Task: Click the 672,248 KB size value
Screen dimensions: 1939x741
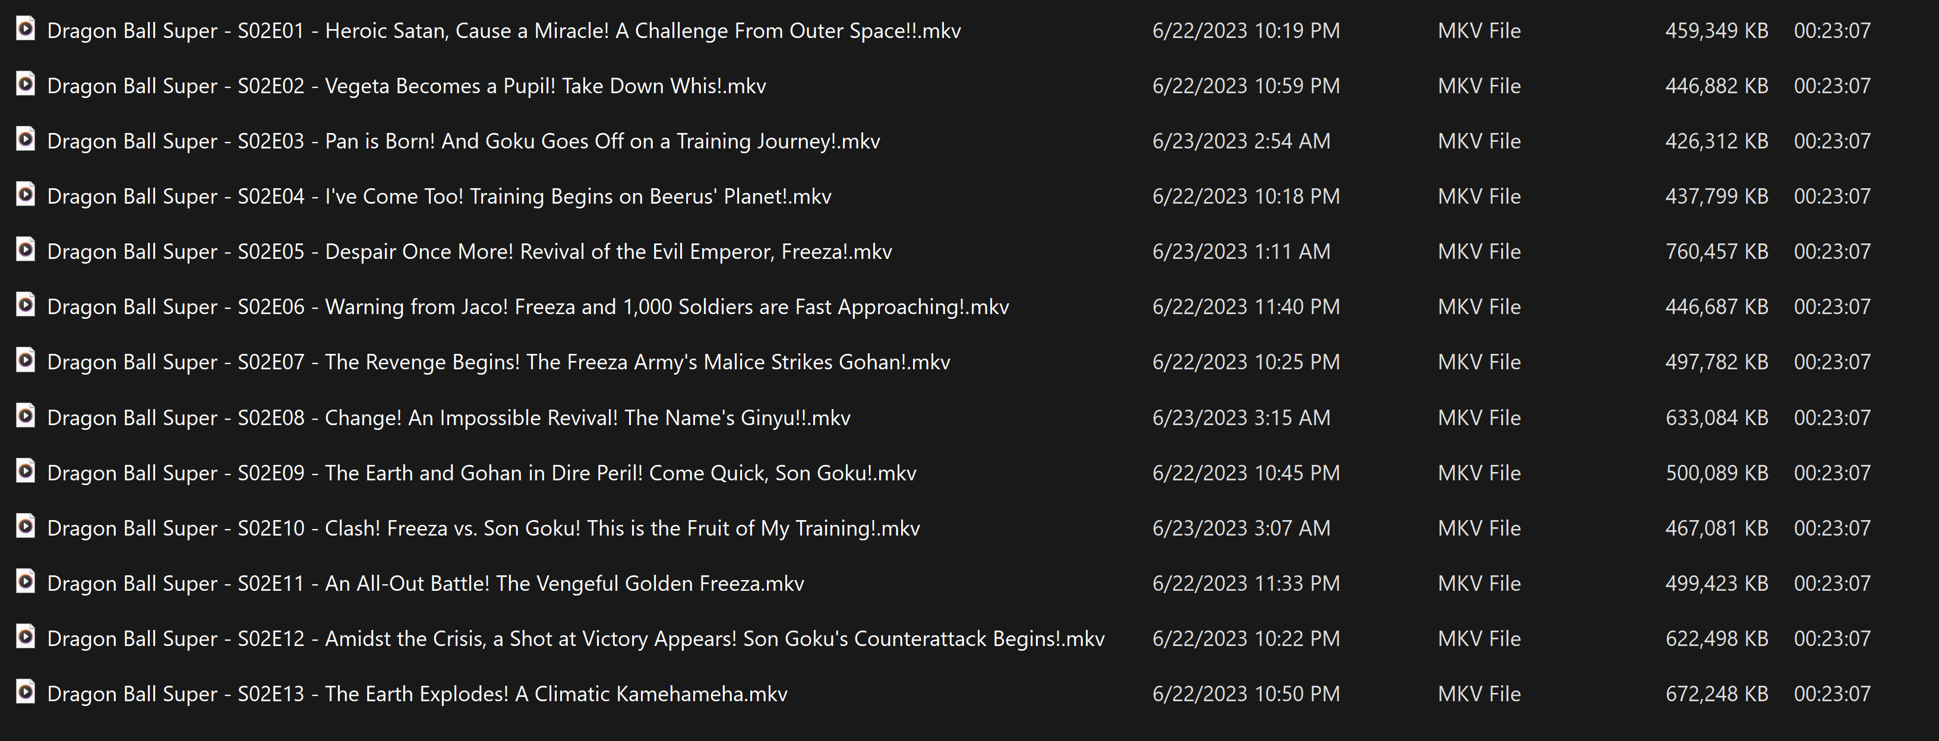Action: [1716, 693]
